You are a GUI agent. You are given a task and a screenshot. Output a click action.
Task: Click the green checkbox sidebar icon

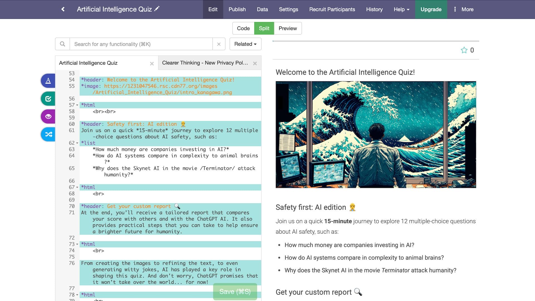coord(48,99)
